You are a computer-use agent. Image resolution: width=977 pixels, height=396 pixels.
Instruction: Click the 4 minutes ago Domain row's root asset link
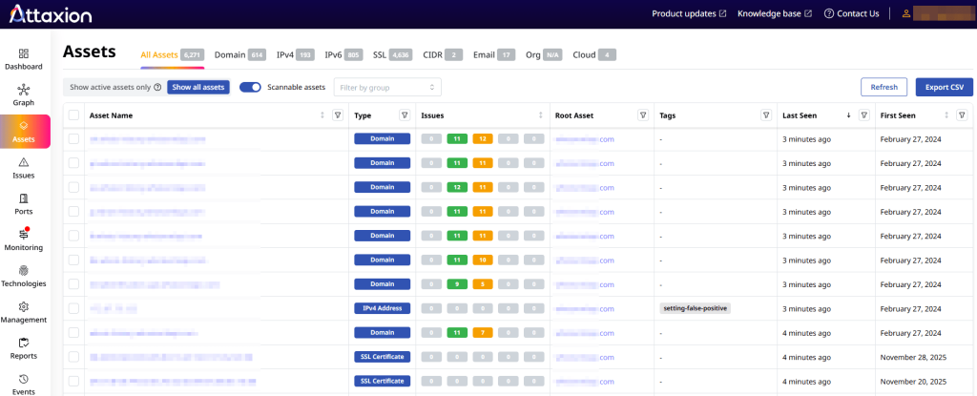585,332
